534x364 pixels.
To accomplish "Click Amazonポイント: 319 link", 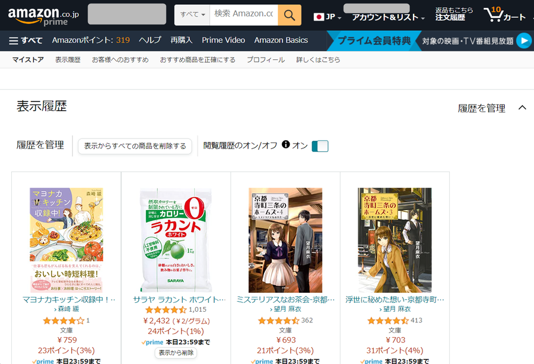I will [x=91, y=40].
